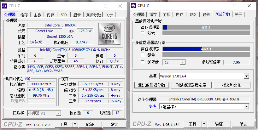258x130 pixels.
Task: Switch to 处理器 tab in right window
Action: click(139, 14)
